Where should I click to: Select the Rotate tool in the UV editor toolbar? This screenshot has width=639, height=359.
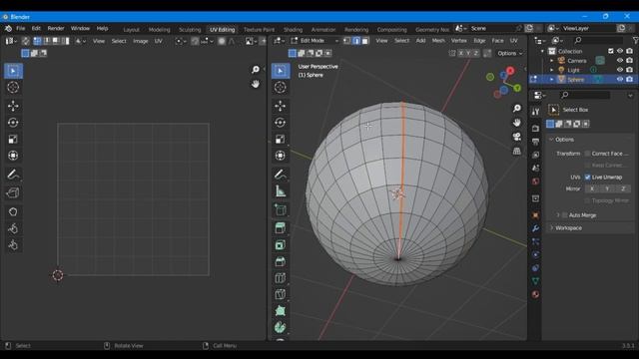13,123
